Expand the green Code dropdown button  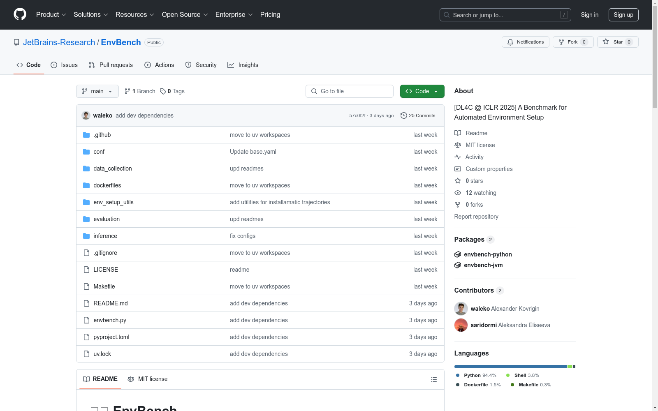coord(422,91)
